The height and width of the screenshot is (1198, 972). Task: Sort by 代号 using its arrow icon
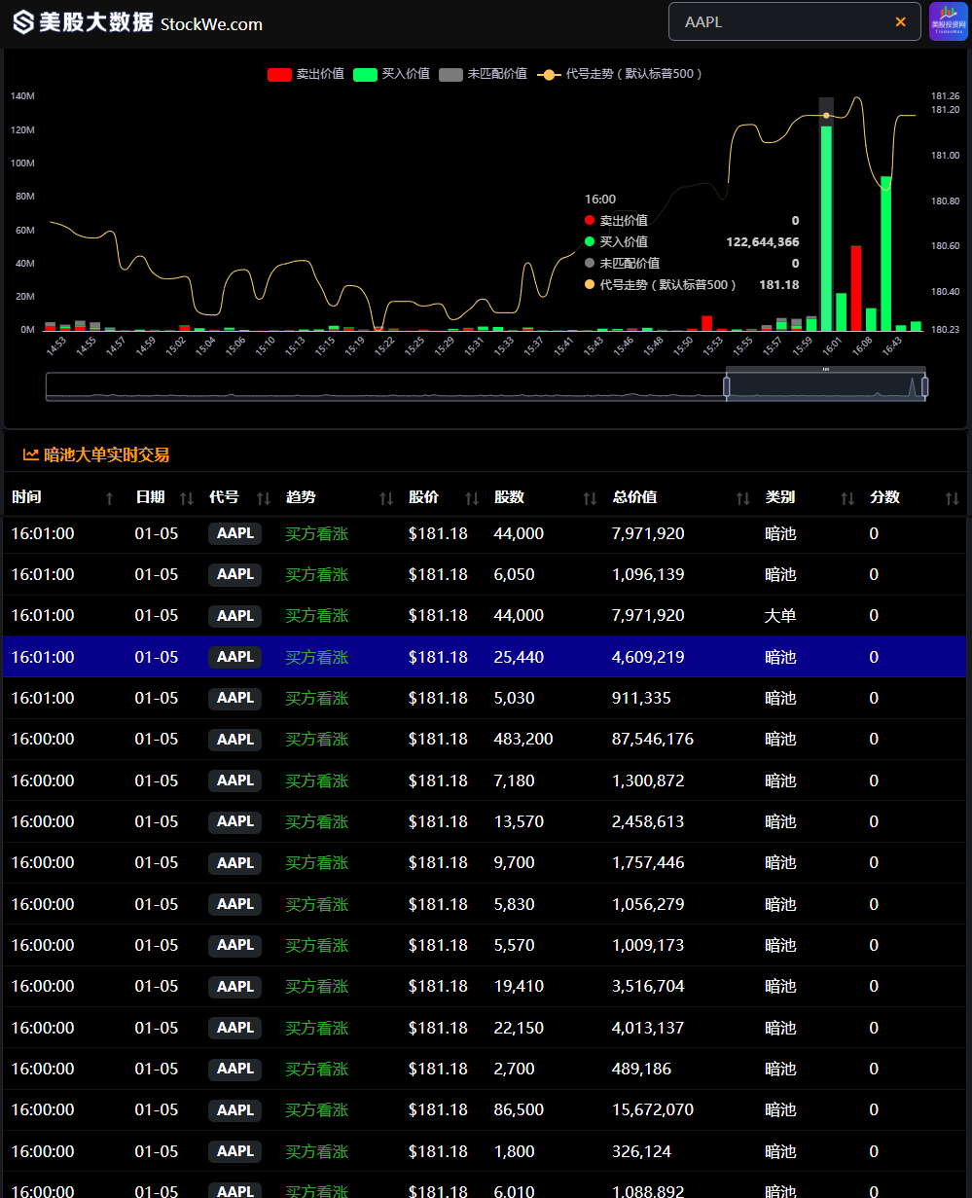coord(264,498)
